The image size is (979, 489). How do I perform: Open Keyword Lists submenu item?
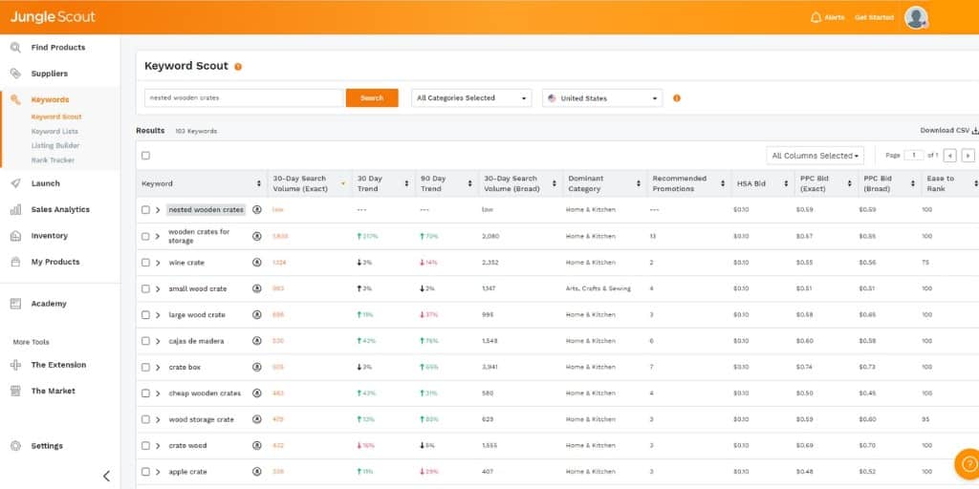point(54,131)
